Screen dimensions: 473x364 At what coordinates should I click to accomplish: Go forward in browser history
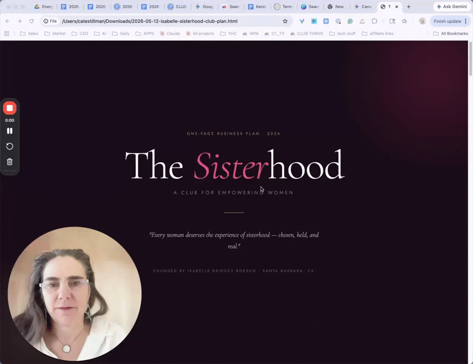pos(19,21)
